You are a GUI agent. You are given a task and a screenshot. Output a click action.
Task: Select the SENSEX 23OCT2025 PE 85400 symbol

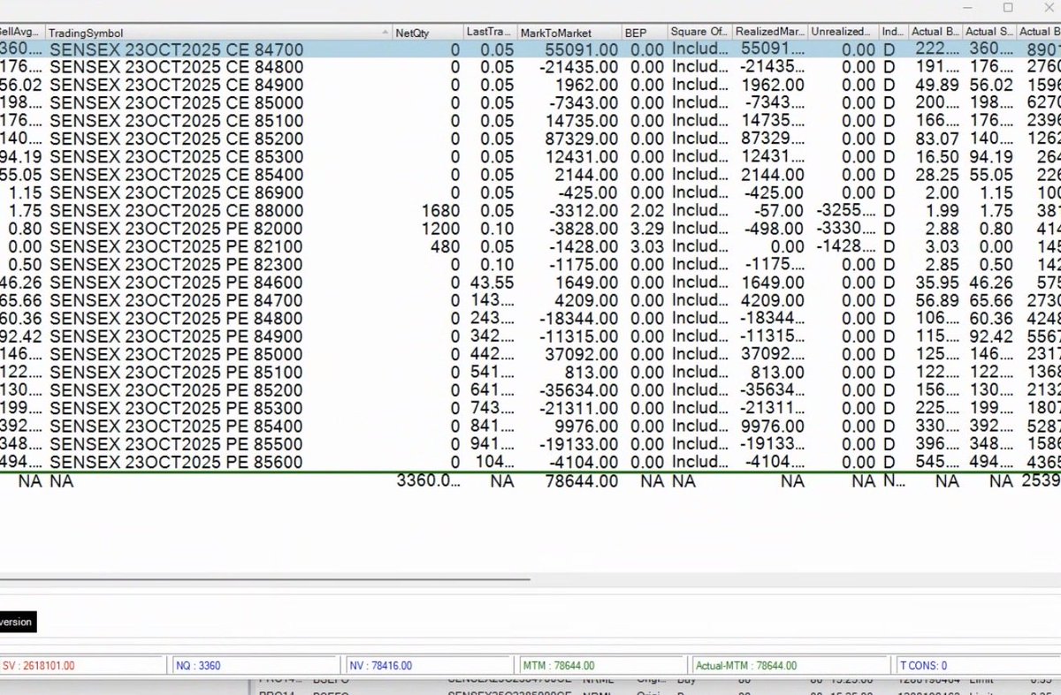click(x=176, y=426)
